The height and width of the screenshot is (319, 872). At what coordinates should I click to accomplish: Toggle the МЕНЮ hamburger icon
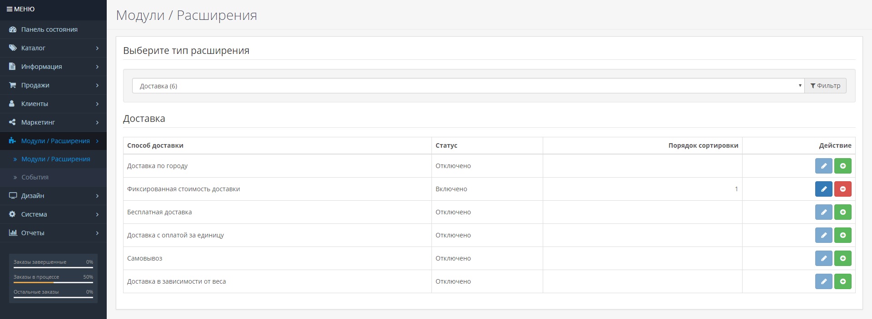(x=10, y=9)
